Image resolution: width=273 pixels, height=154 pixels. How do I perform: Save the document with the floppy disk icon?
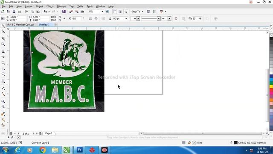[14, 12]
